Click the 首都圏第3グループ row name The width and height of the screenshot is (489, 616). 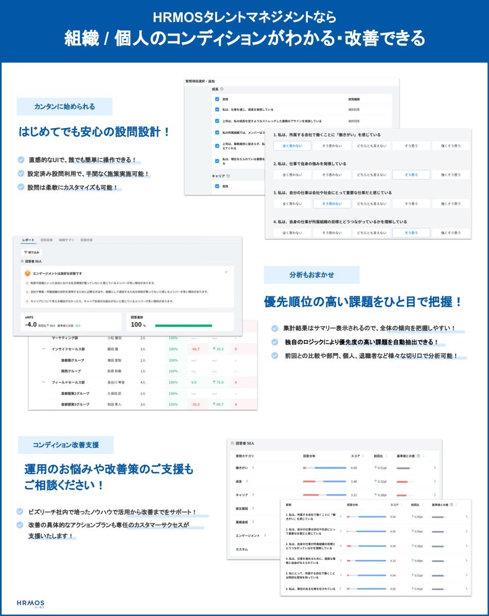tap(75, 404)
